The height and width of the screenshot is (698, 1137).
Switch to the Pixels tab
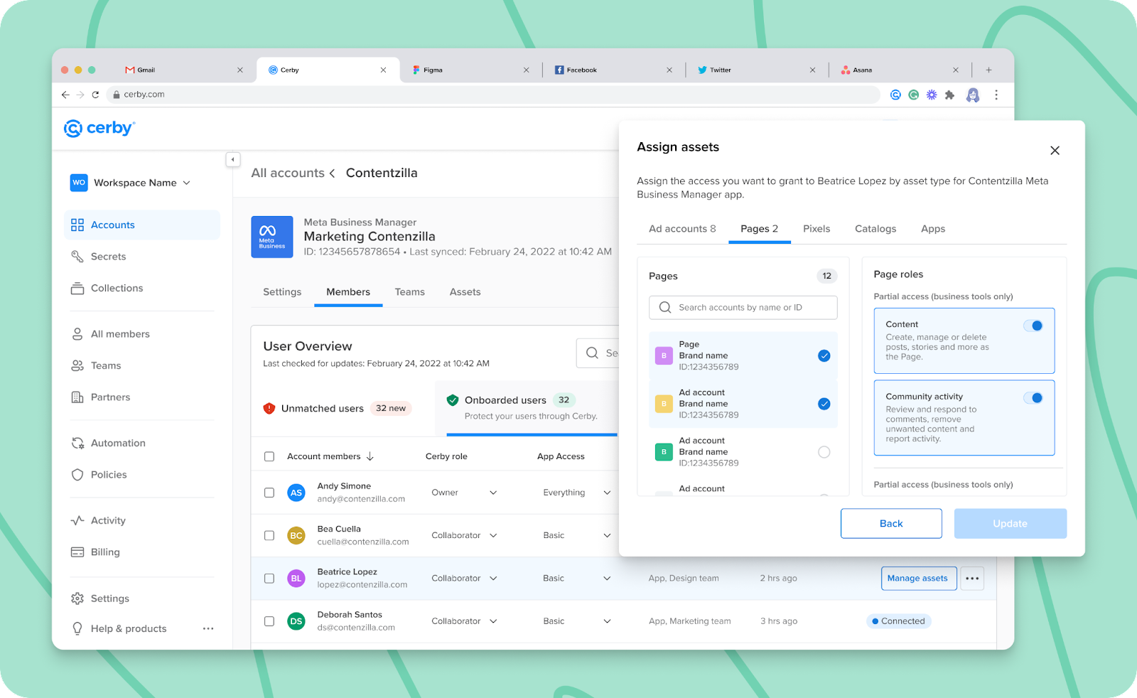(817, 229)
